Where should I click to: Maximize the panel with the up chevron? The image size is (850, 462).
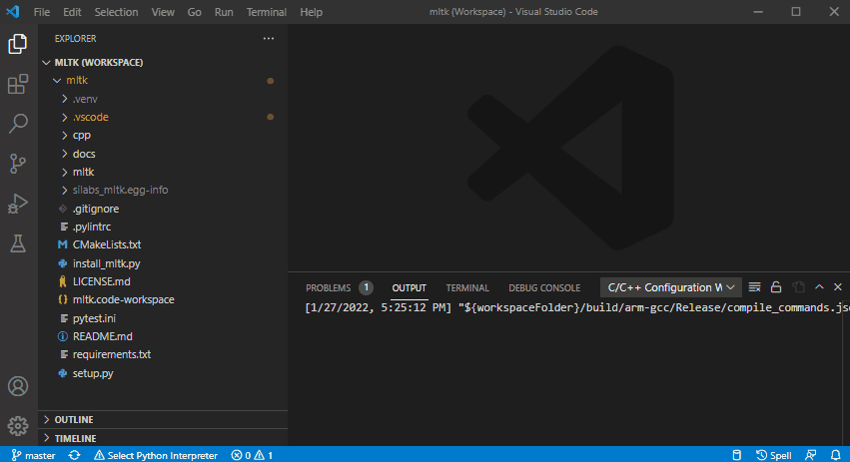click(819, 287)
